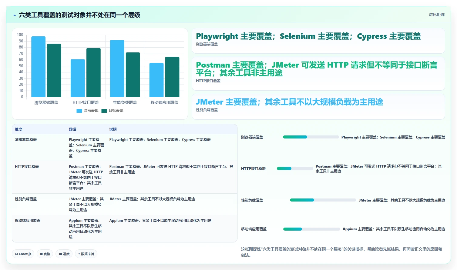Select the 性能负载覆盖 table row cell
Viewport: 457px width, 270px height.
[26, 199]
